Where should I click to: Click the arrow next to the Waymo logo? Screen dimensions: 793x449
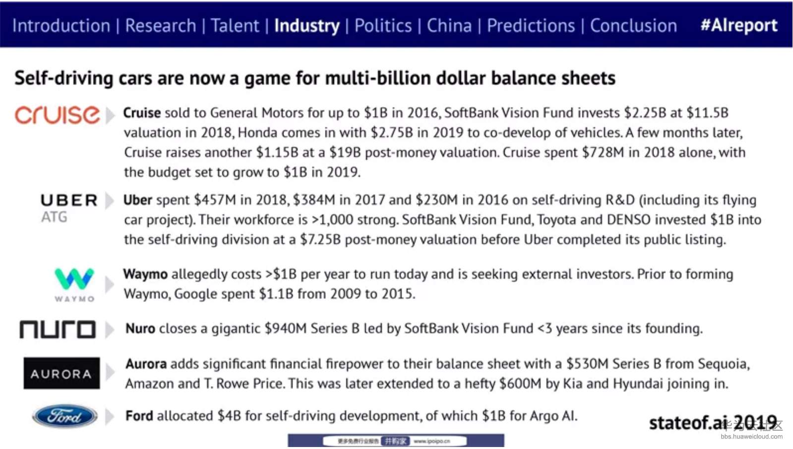(x=110, y=284)
